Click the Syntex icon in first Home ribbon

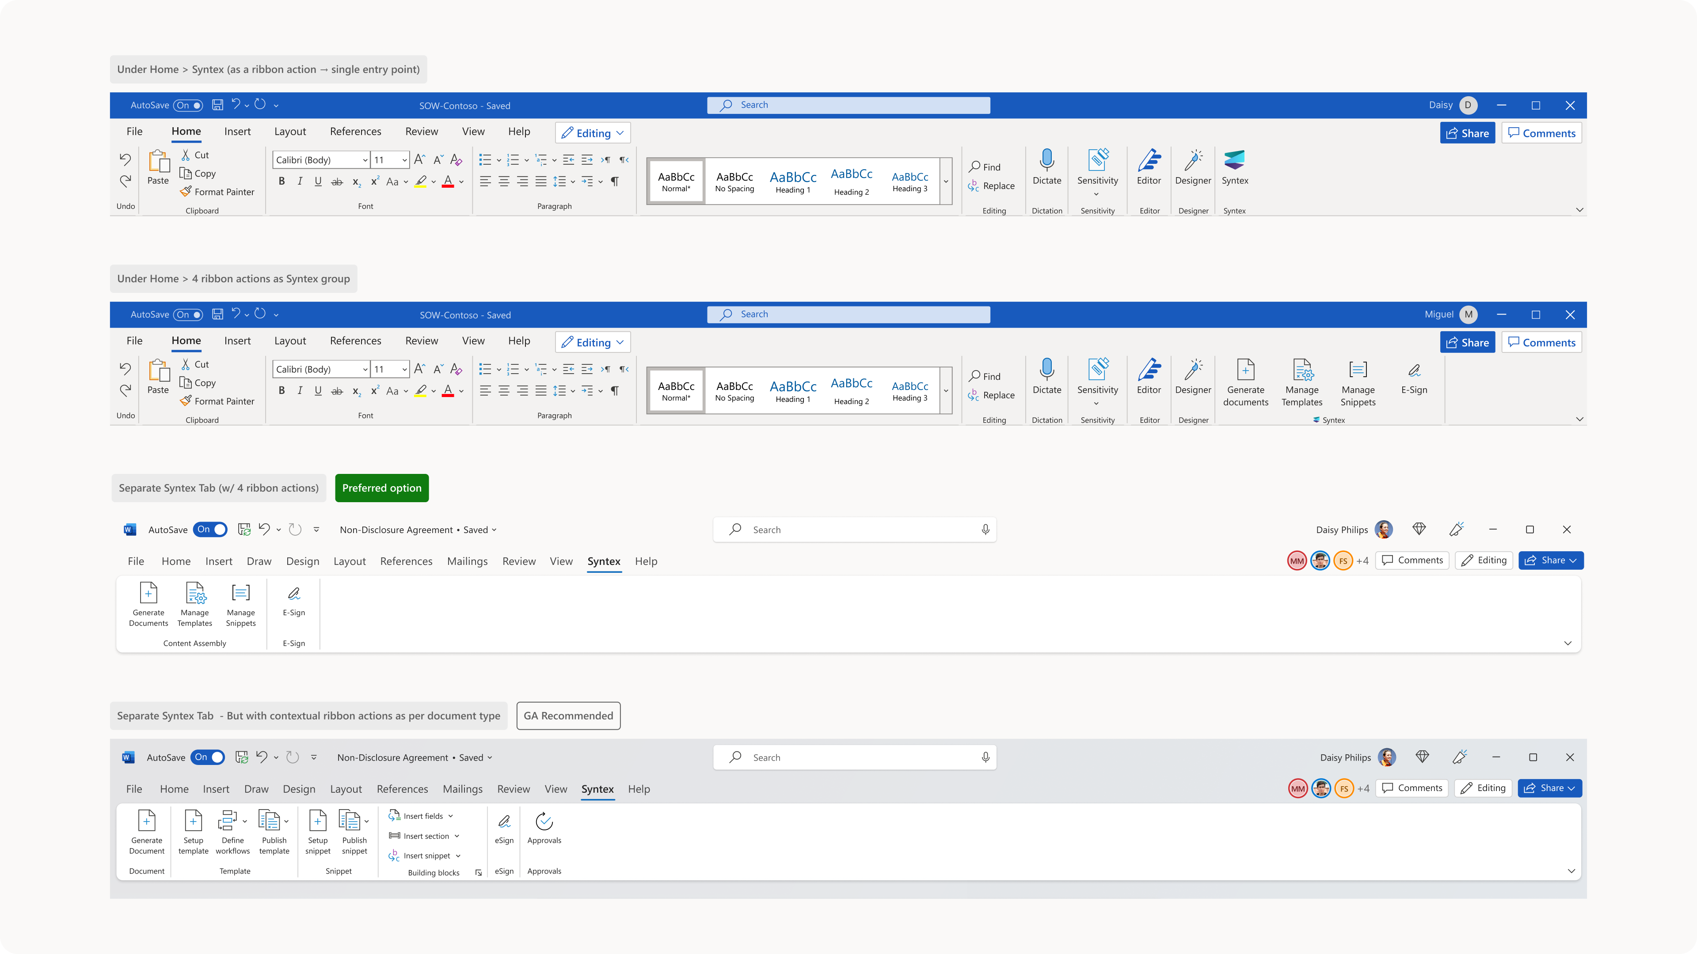(1235, 160)
